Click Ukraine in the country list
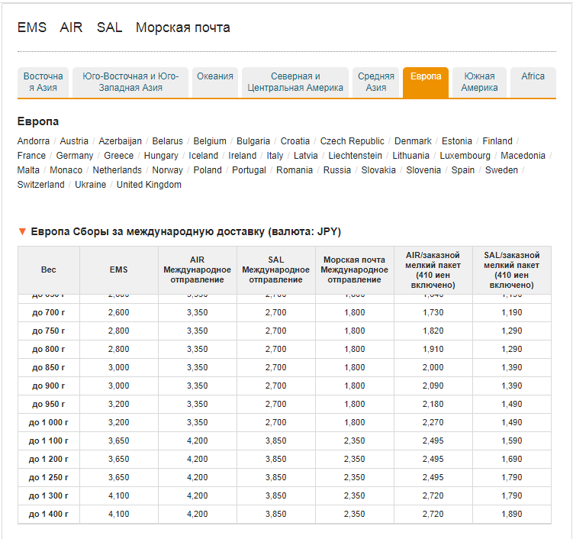Viewport: 573px width, 539px height. point(90,185)
